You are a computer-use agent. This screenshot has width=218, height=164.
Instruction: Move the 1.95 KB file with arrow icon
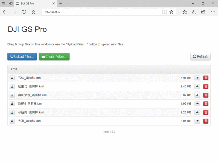pos(197,104)
